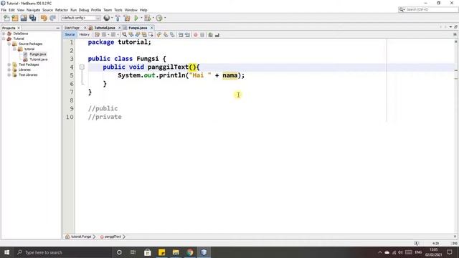Run the project with the green play icon
Screen dimensions: 459x258
[136, 18]
